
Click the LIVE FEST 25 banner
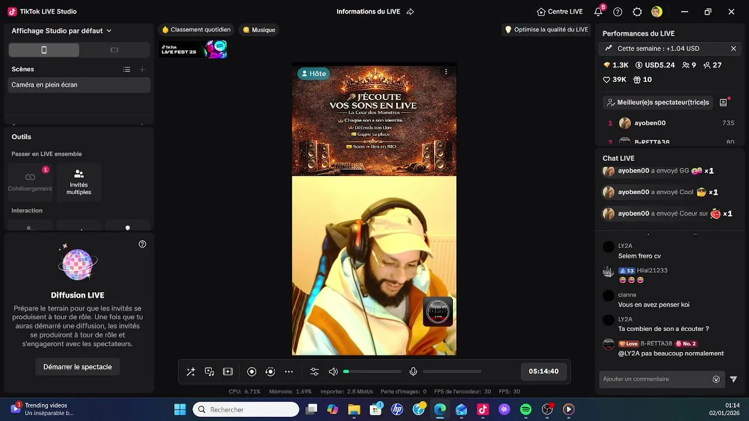point(193,49)
